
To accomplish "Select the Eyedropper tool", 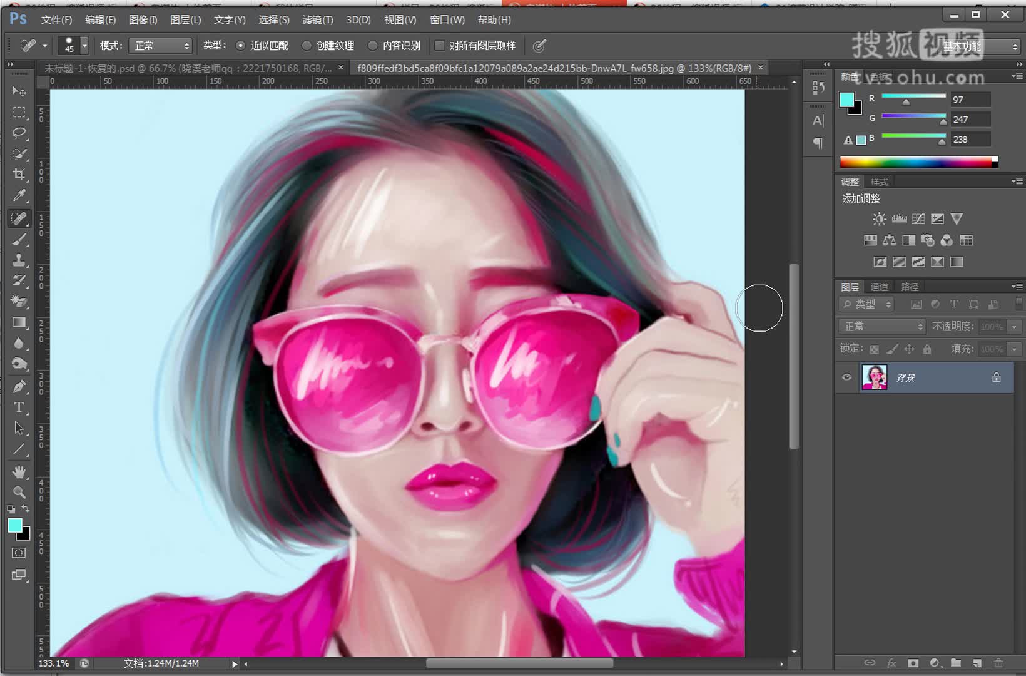I will coord(19,196).
